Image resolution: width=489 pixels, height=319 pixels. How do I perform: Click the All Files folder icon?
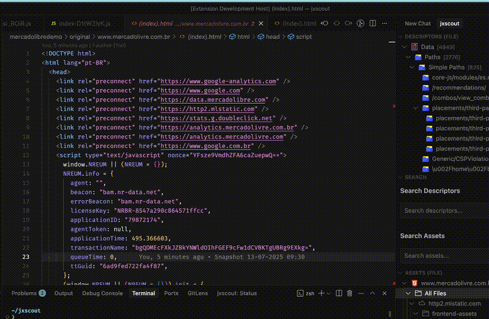coord(418,293)
